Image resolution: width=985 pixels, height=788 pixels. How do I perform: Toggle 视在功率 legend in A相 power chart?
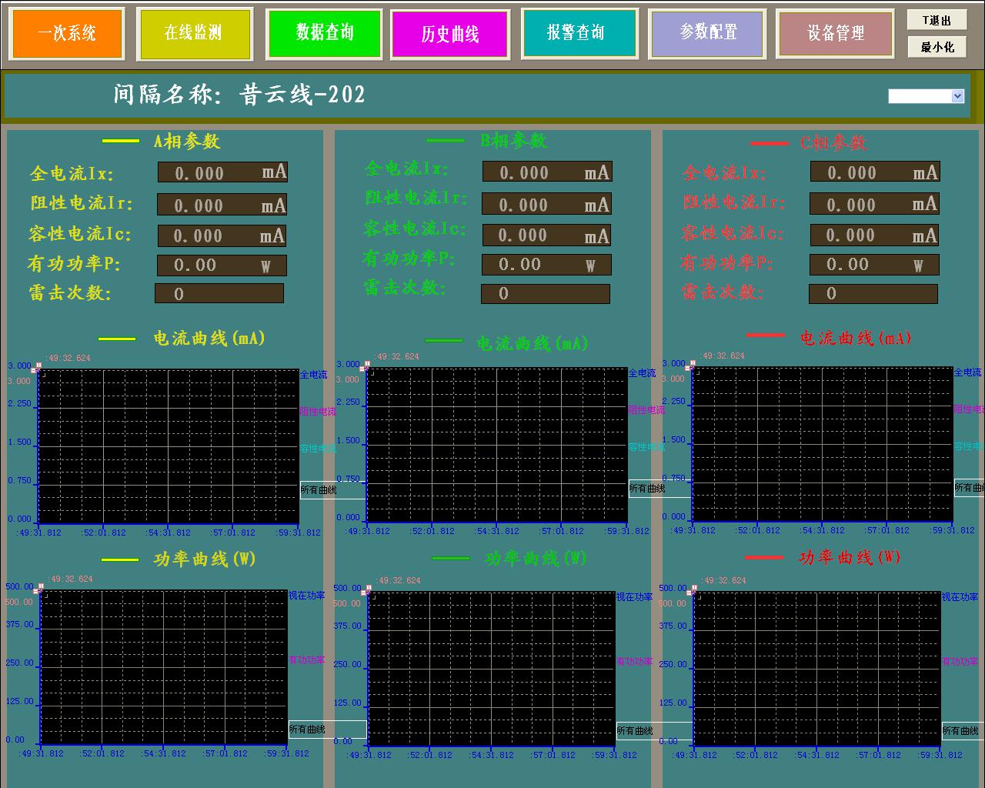(x=306, y=596)
